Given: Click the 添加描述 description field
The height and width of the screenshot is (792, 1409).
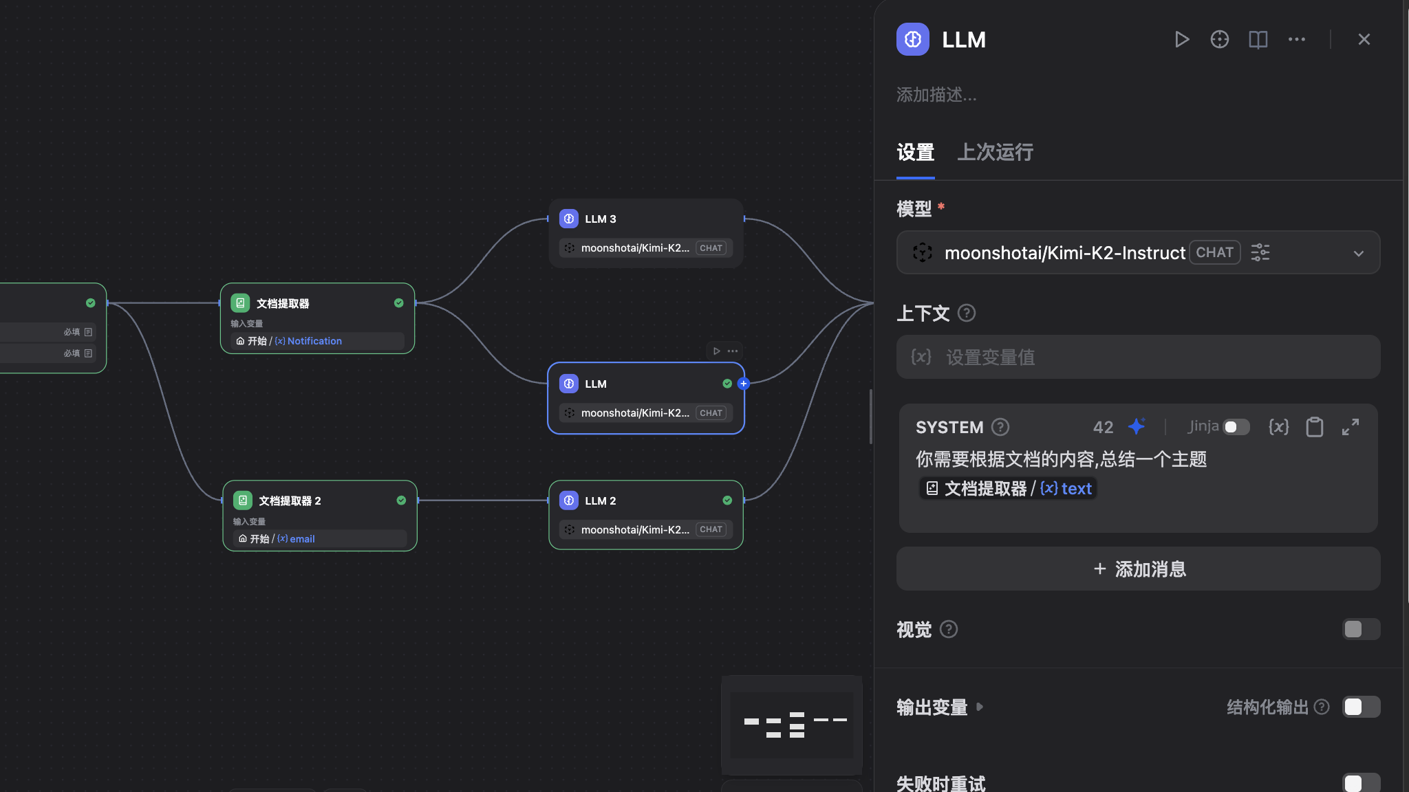Looking at the screenshot, I should tap(936, 95).
